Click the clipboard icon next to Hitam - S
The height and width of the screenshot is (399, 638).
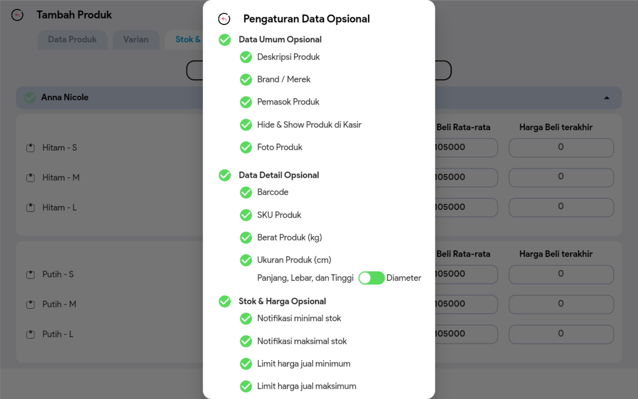tap(31, 148)
